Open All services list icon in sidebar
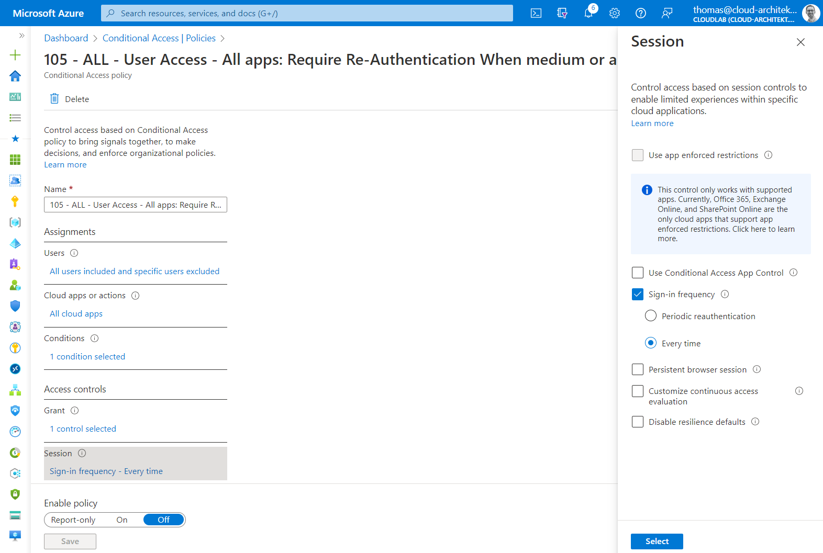Image resolution: width=823 pixels, height=553 pixels. point(15,118)
